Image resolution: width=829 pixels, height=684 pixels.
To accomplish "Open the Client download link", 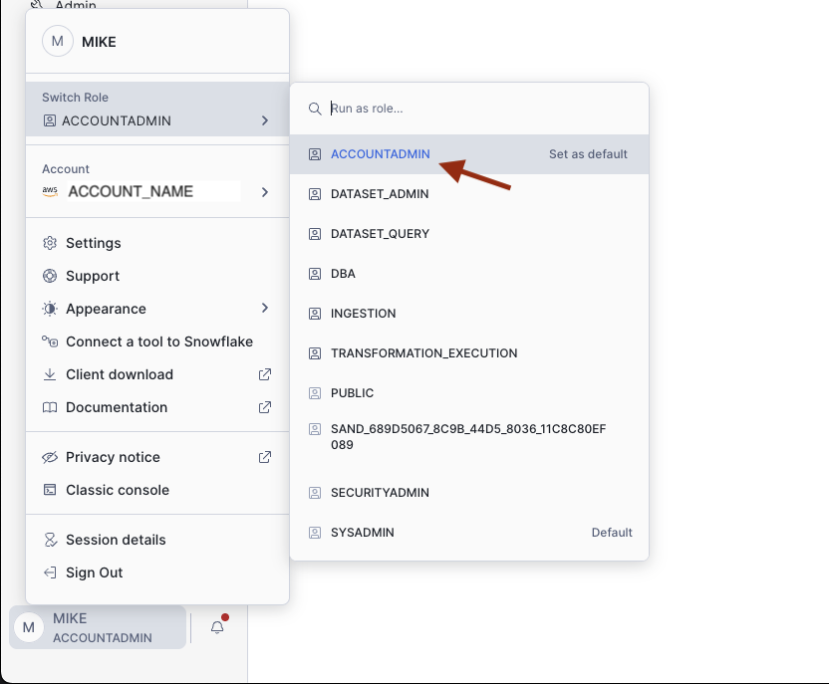I will (x=157, y=374).
